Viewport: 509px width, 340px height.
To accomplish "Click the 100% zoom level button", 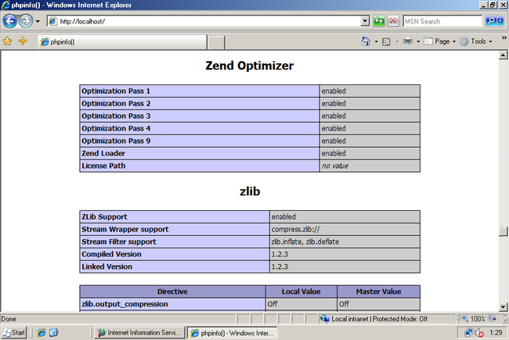I will pyautogui.click(x=474, y=319).
